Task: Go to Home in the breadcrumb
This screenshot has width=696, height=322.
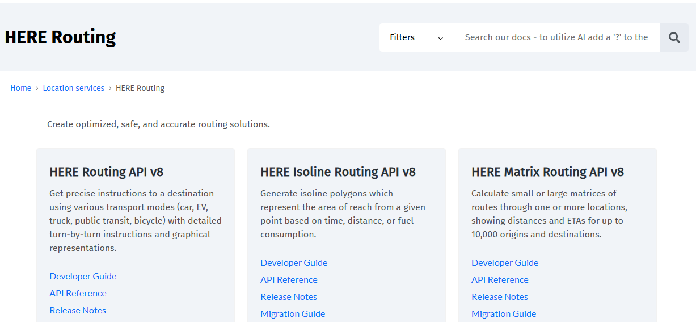Action: tap(20, 88)
